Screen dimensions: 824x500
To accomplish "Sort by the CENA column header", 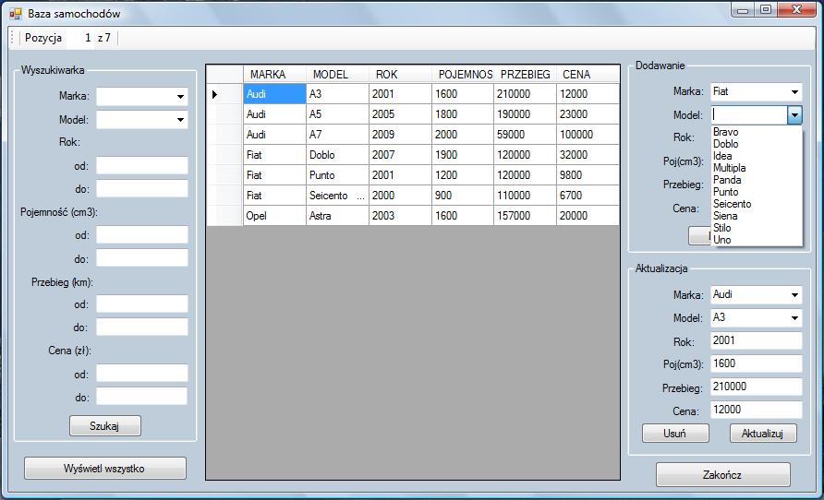I will [588, 75].
